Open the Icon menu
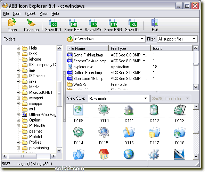Screen dimensions: 205x172 [17, 13]
